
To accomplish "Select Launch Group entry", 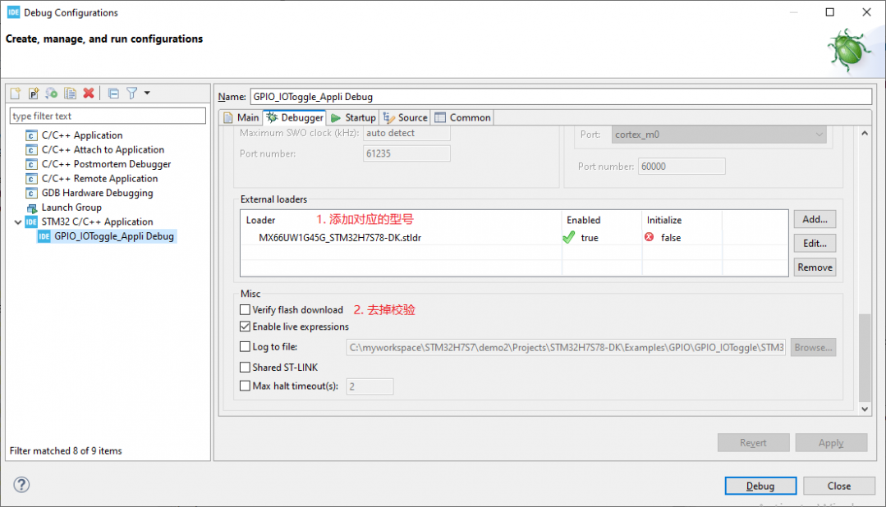I will pyautogui.click(x=71, y=208).
